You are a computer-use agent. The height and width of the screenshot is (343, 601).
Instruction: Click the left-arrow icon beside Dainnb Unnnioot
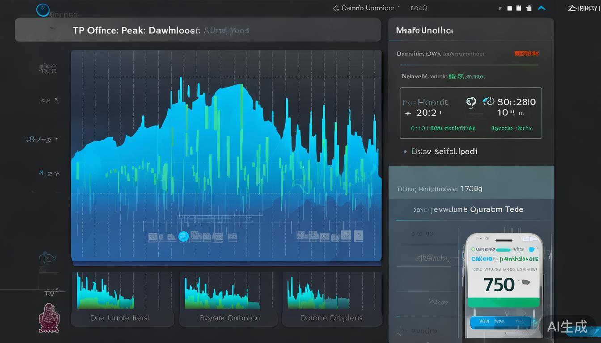pyautogui.click(x=336, y=8)
